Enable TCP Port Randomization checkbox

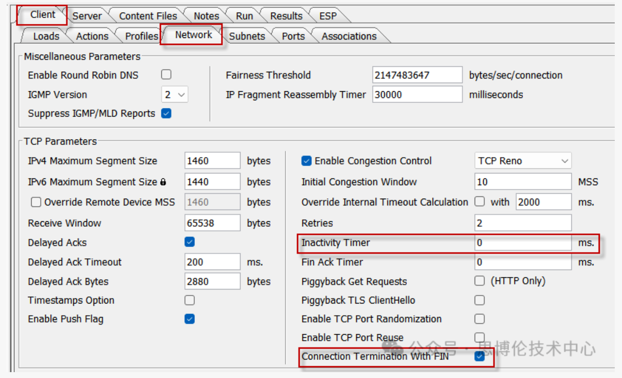click(480, 319)
